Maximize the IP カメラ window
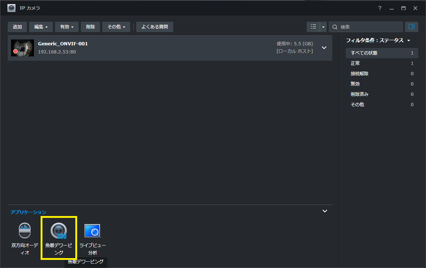 tap(403, 8)
